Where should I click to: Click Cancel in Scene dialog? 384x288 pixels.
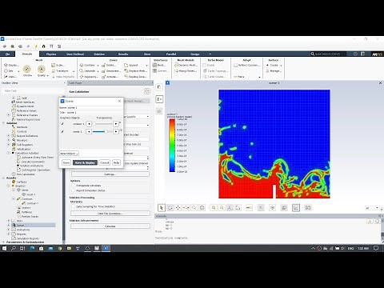(105, 162)
